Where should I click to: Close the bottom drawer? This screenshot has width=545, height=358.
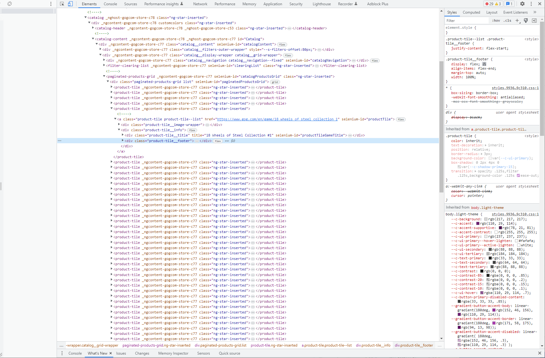click(540, 353)
